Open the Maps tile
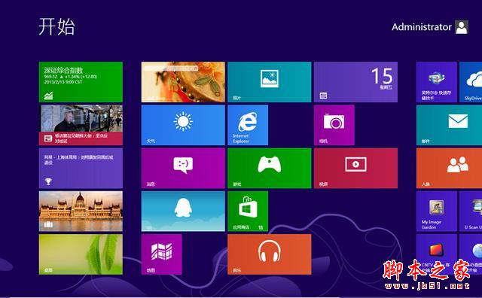The height and width of the screenshot is (298, 482). pos(161,254)
